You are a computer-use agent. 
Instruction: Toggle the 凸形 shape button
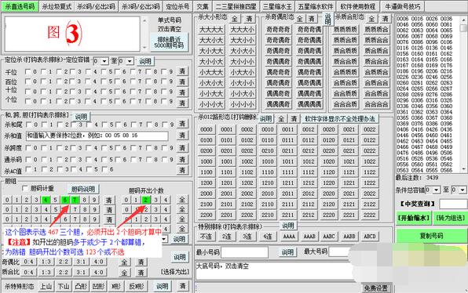point(81,286)
